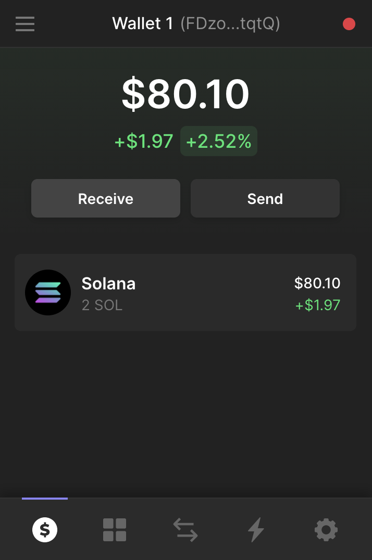Screen dimensions: 372x560
Task: Open the settings gear icon
Action: point(326,529)
